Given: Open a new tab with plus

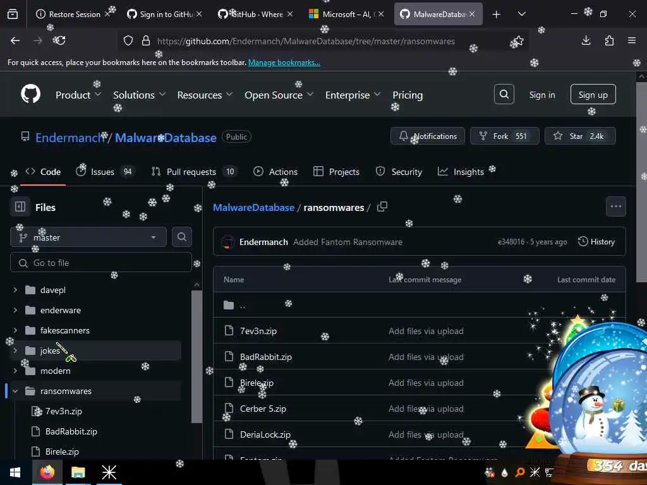Looking at the screenshot, I should pyautogui.click(x=496, y=15).
